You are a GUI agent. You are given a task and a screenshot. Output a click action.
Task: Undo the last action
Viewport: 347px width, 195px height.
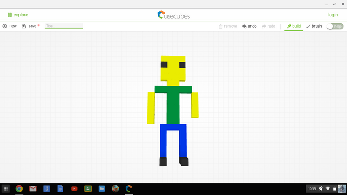[249, 27]
